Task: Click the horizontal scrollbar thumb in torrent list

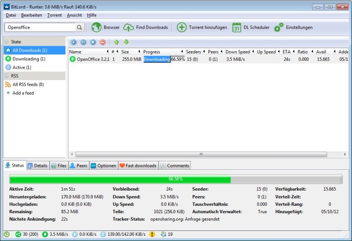Action: click(201, 154)
